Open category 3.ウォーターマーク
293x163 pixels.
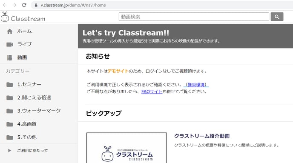(x=39, y=111)
